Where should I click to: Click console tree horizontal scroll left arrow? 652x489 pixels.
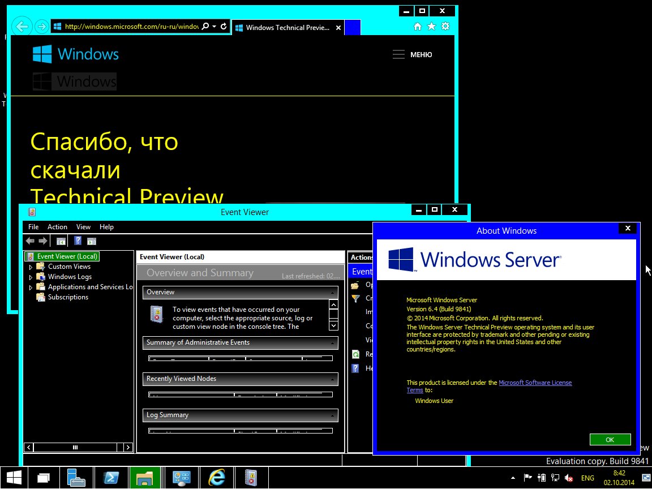point(29,448)
